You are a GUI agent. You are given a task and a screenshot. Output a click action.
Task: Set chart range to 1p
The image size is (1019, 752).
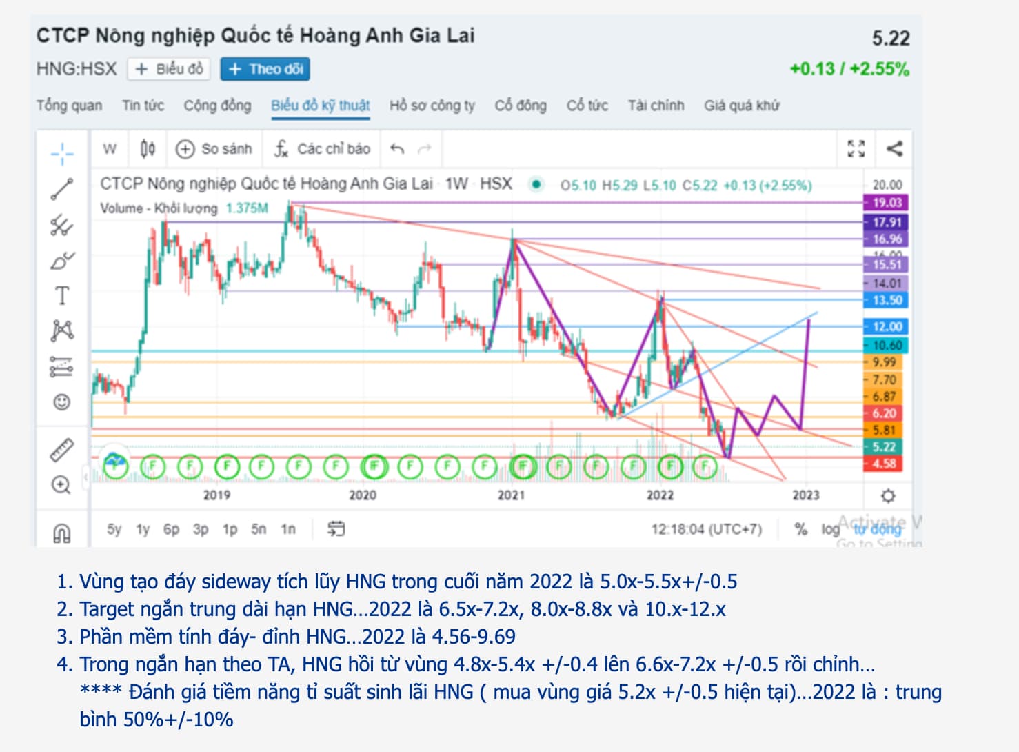(x=230, y=529)
